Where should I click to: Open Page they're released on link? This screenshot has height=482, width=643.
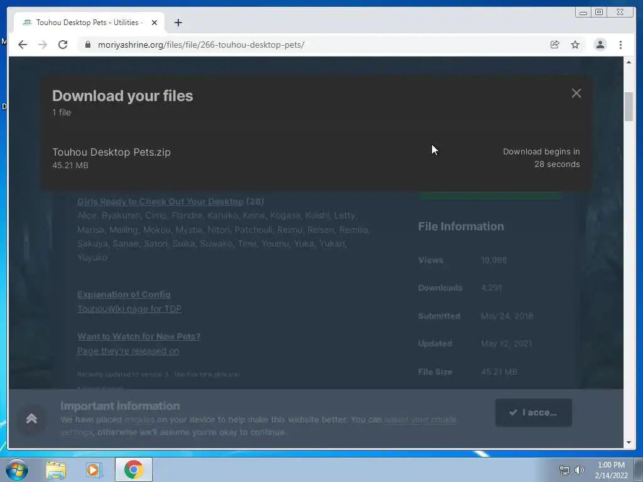128,351
